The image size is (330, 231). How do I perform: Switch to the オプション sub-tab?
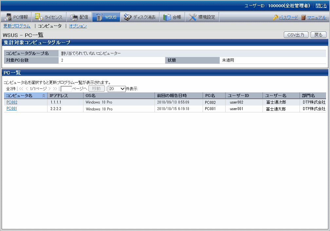coord(78,26)
